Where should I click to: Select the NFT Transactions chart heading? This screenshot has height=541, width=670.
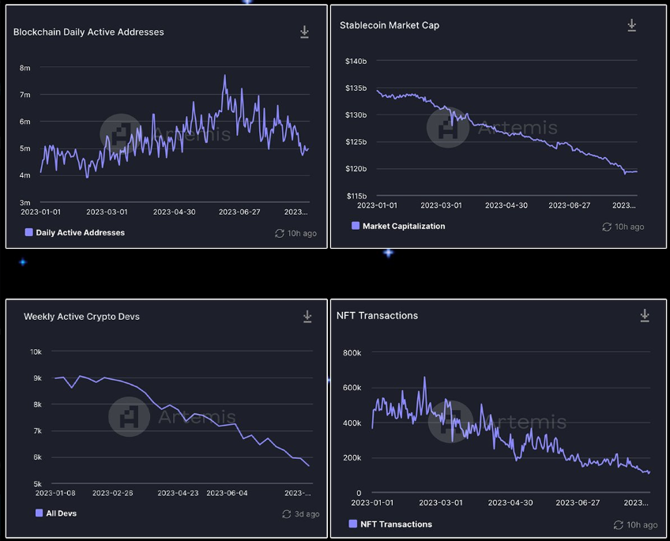click(x=377, y=316)
